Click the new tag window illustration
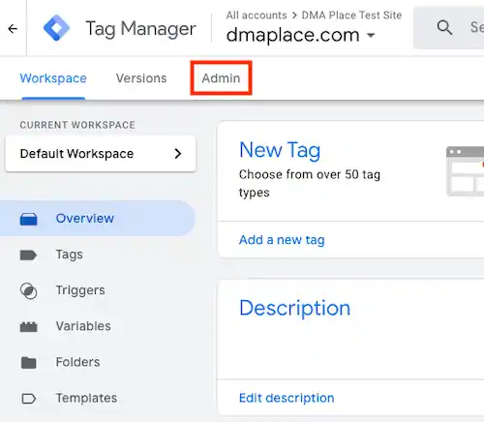Image resolution: width=484 pixels, height=422 pixels. [x=465, y=171]
